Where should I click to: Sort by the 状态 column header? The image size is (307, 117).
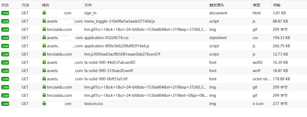(5, 5)
